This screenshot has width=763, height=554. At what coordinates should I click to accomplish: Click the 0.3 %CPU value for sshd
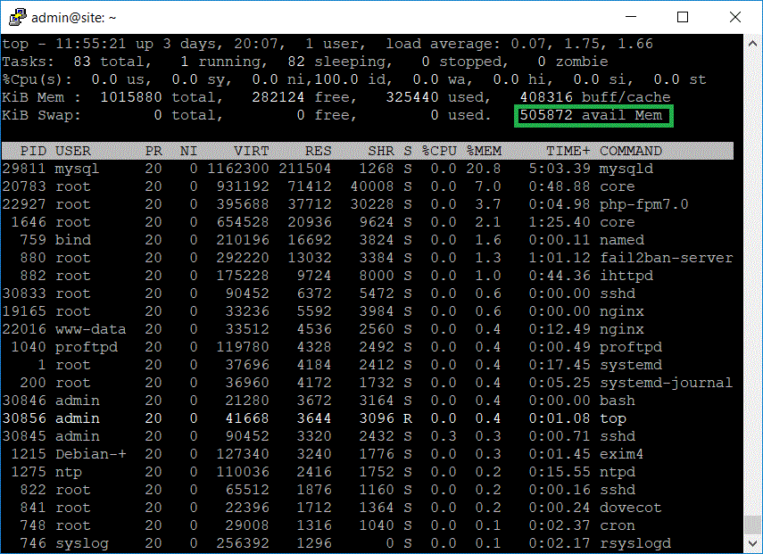[444, 436]
